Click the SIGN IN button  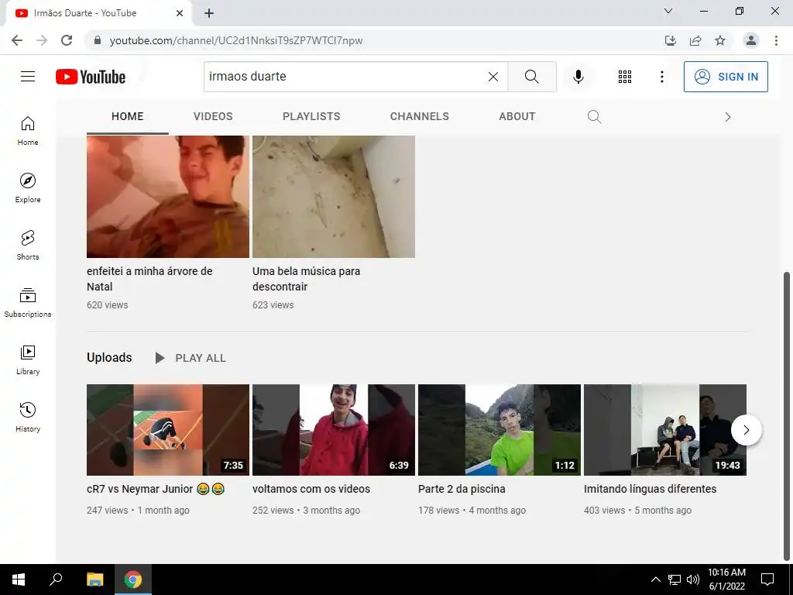(x=726, y=77)
